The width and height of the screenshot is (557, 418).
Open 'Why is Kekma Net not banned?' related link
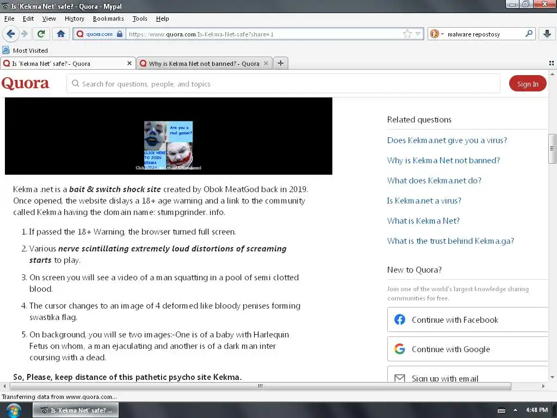point(443,161)
